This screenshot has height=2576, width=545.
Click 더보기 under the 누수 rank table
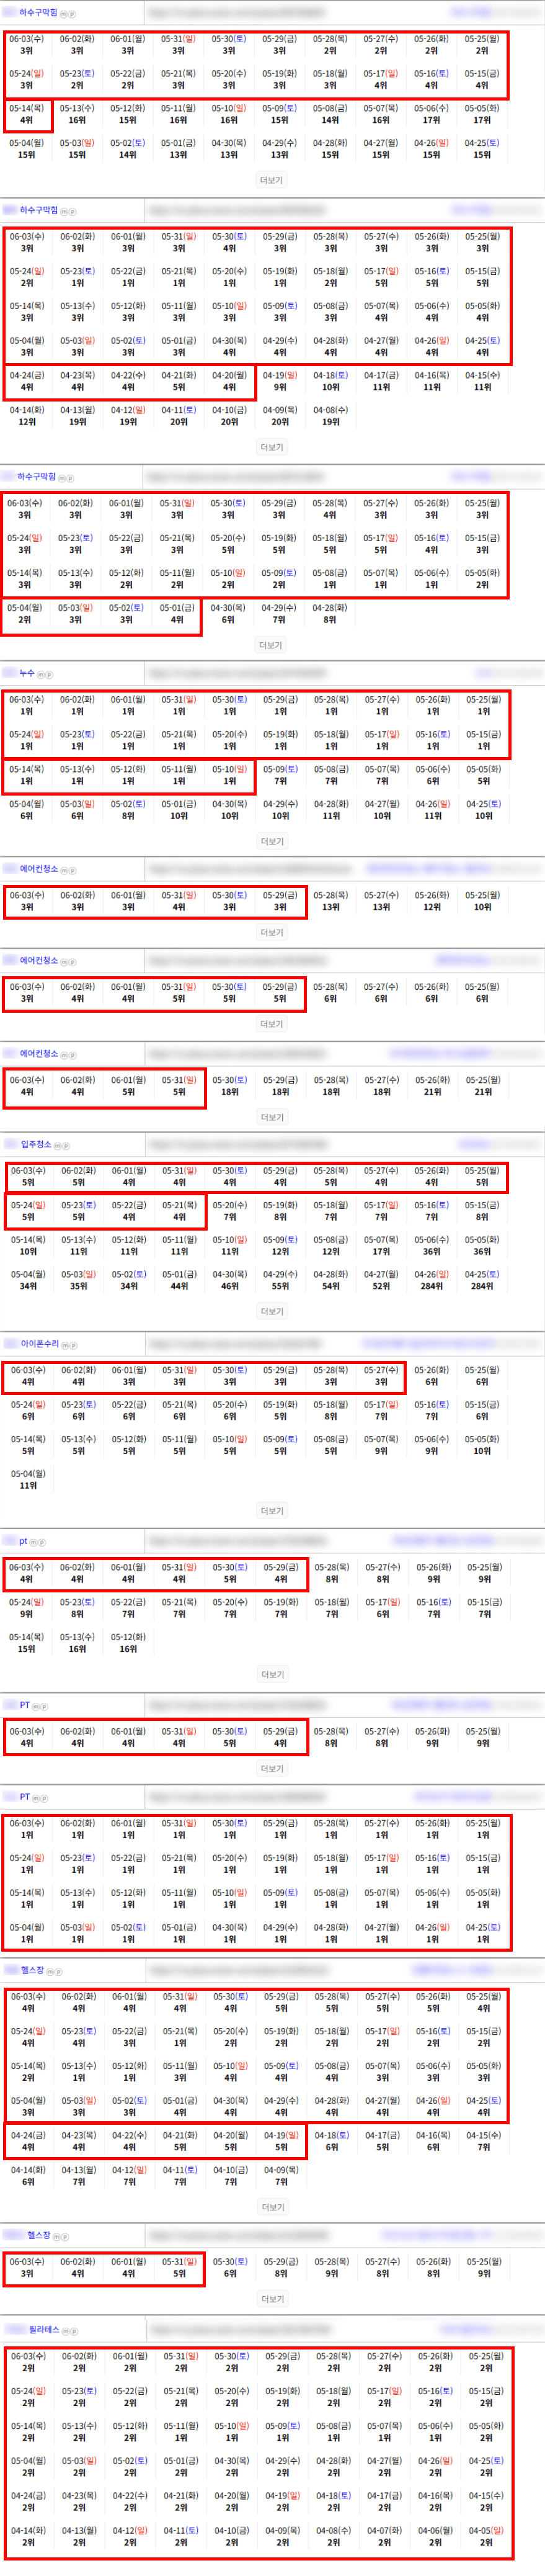tap(272, 842)
